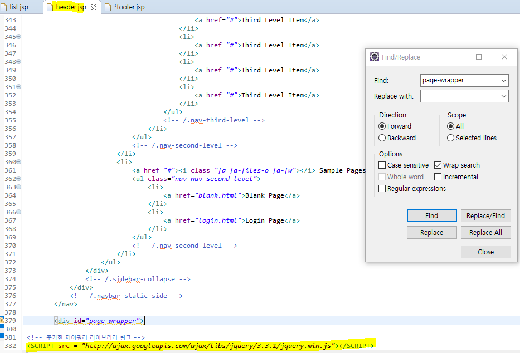Click the Find/Replace dialog icon
Screen dimensions: 520x353
(x=375, y=57)
